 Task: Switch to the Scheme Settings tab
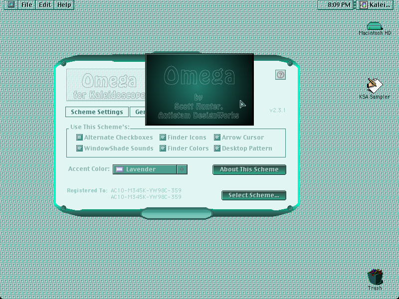(x=97, y=112)
